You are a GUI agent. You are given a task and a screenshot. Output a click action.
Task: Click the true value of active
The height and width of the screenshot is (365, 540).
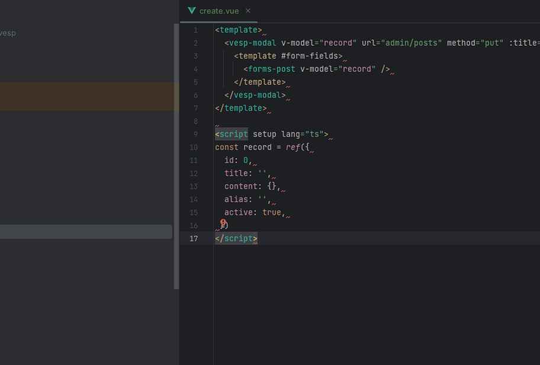tap(272, 213)
